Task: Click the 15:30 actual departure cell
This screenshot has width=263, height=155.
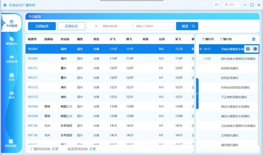Action: (179, 49)
